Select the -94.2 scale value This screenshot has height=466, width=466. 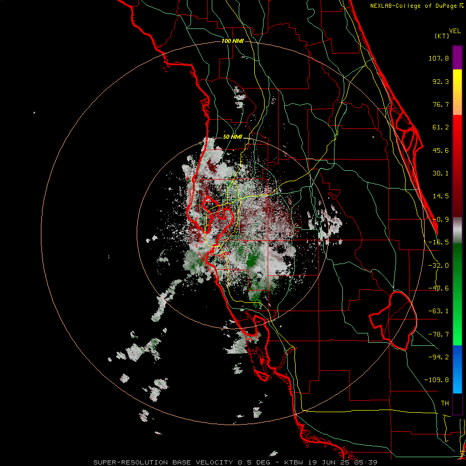439,357
